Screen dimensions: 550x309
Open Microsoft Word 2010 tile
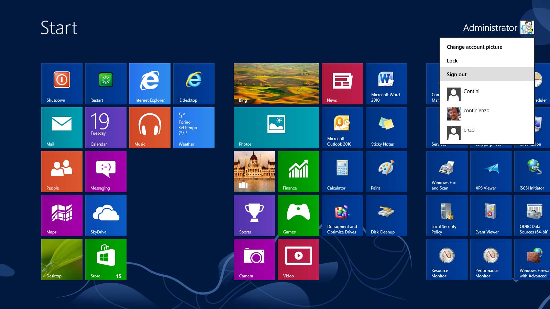point(386,83)
